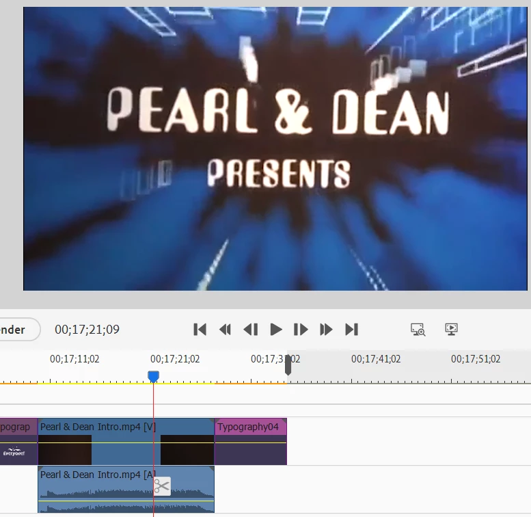Open the monitor zoom/playback quality icon
Viewport: 531px width, 517px height.
coord(418,330)
